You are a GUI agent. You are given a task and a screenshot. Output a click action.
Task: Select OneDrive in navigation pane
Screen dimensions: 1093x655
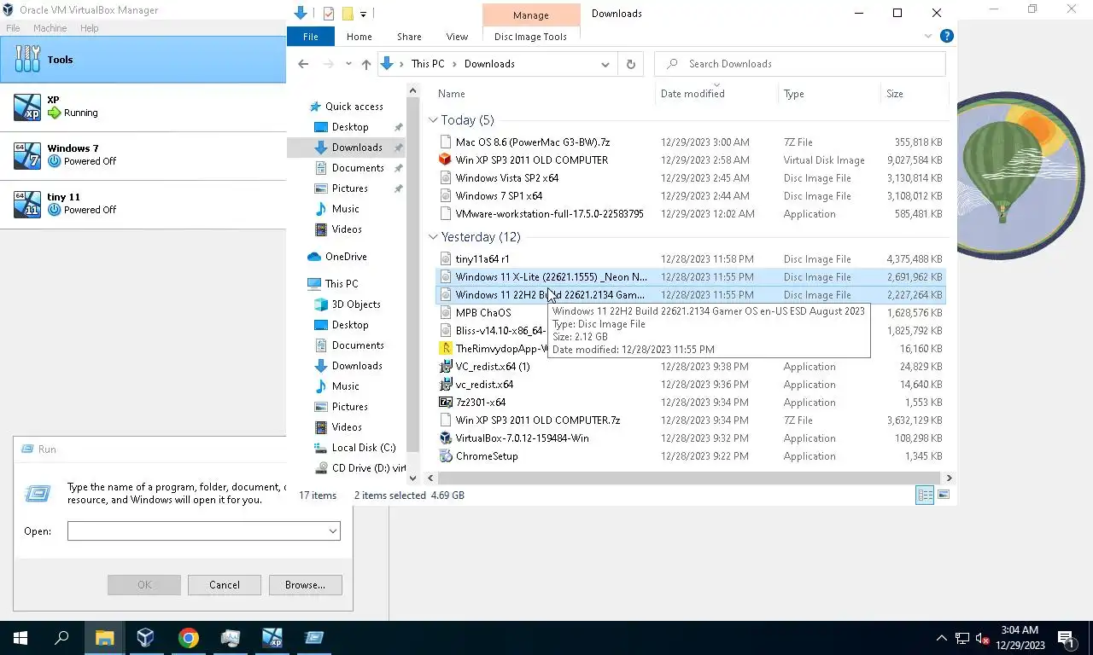pos(346,257)
